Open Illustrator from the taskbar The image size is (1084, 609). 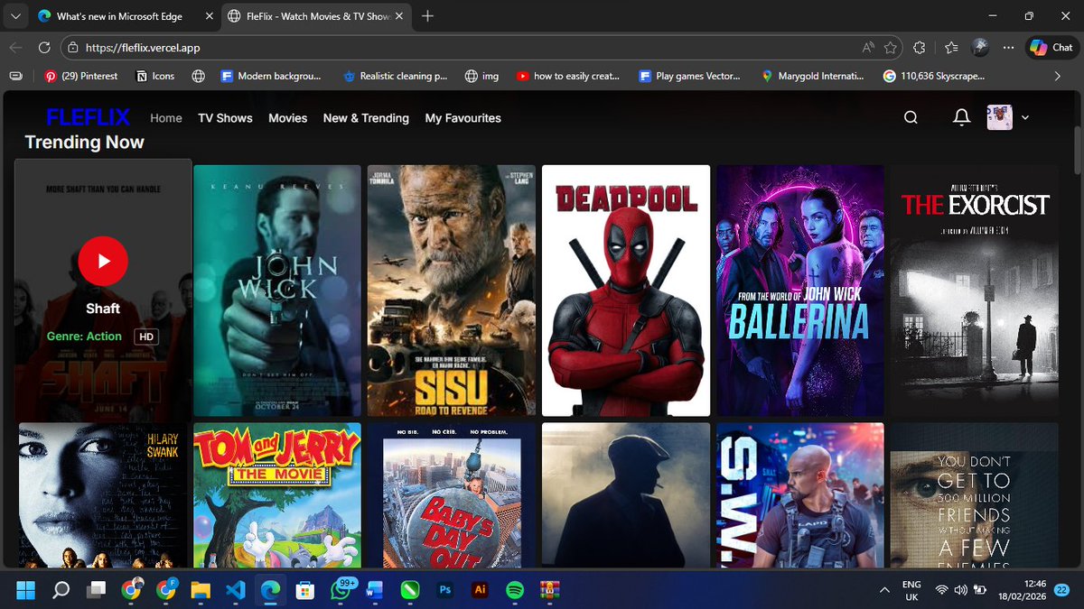tap(480, 590)
